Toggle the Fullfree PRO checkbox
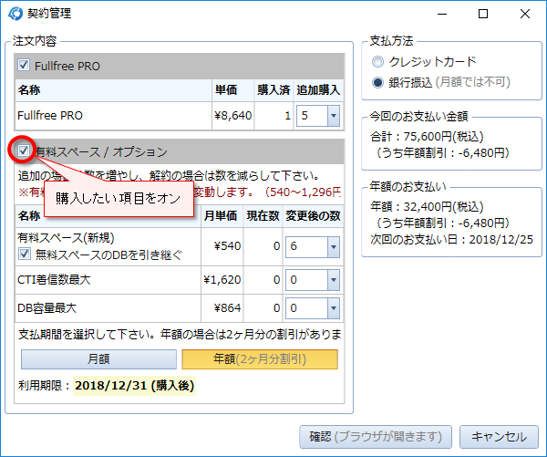This screenshot has width=547, height=457. pyautogui.click(x=24, y=65)
